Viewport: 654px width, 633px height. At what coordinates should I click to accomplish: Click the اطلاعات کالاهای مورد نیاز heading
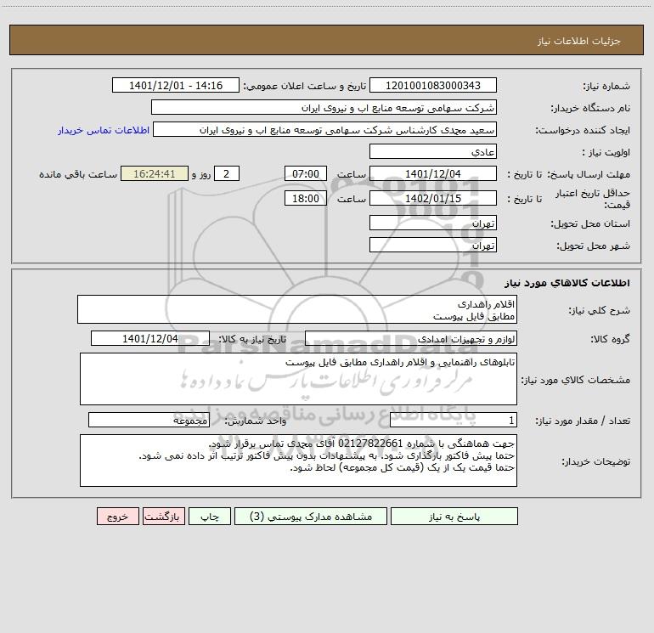pyautogui.click(x=567, y=283)
